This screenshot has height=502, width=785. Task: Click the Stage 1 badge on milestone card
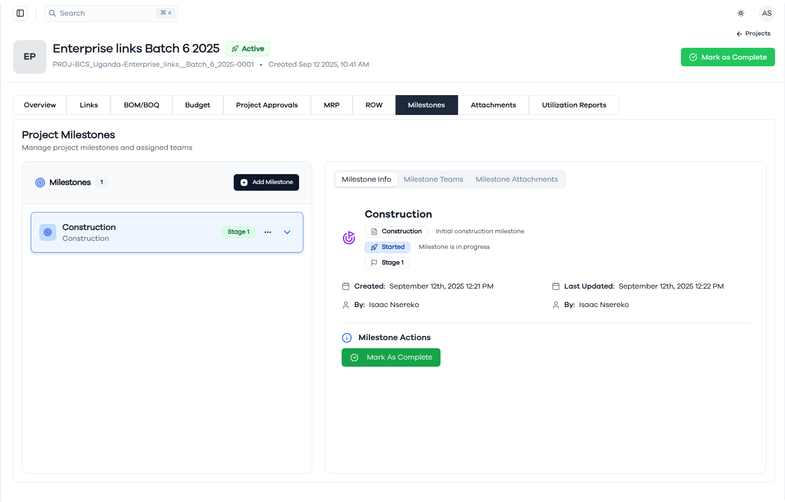pos(238,232)
